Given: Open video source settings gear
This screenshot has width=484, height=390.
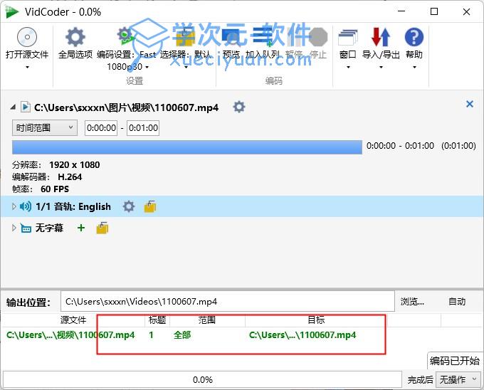Looking at the screenshot, I should coord(239,107).
